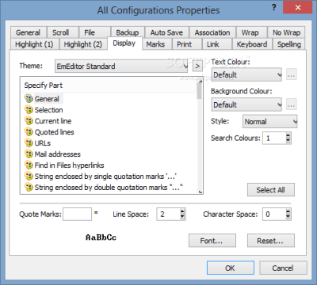Open the Text Colour ellipsis picker

coord(292,74)
